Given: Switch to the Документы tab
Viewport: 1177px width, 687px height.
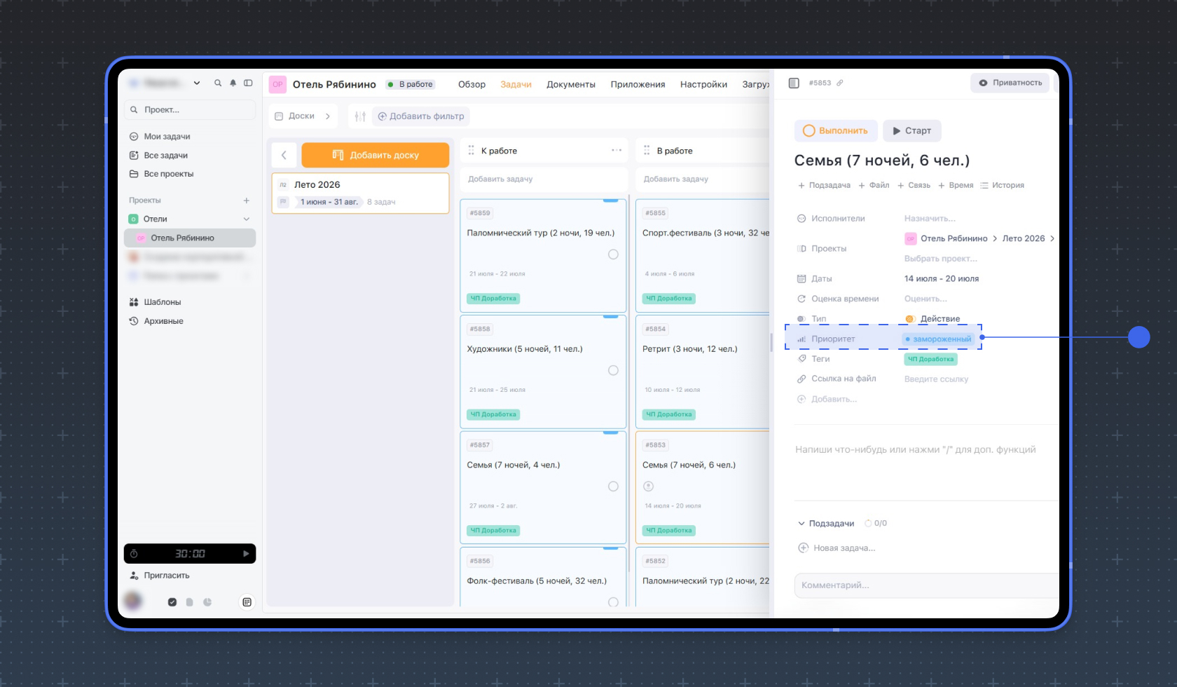Looking at the screenshot, I should pyautogui.click(x=571, y=84).
